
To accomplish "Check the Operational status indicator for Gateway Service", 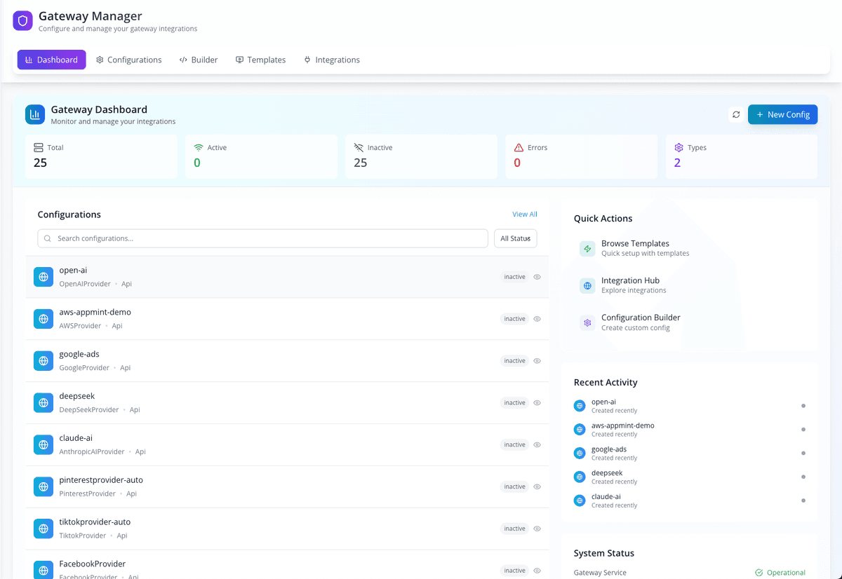I will 780,572.
